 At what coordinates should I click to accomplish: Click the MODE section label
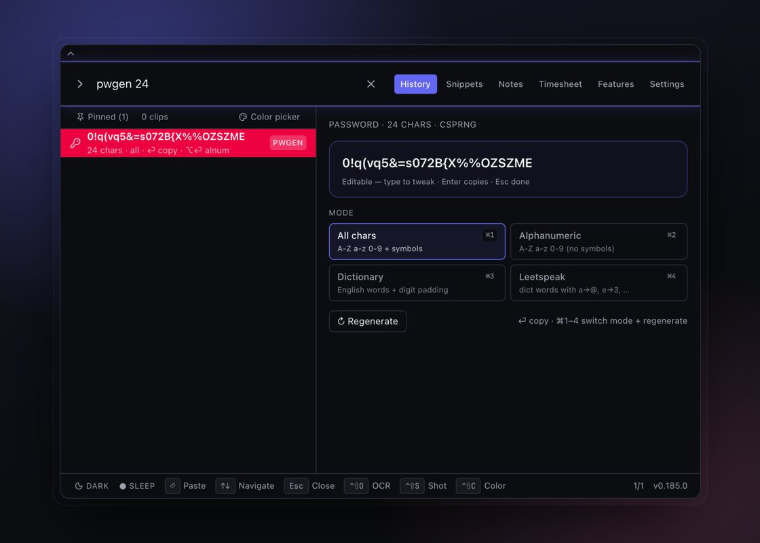coord(341,213)
